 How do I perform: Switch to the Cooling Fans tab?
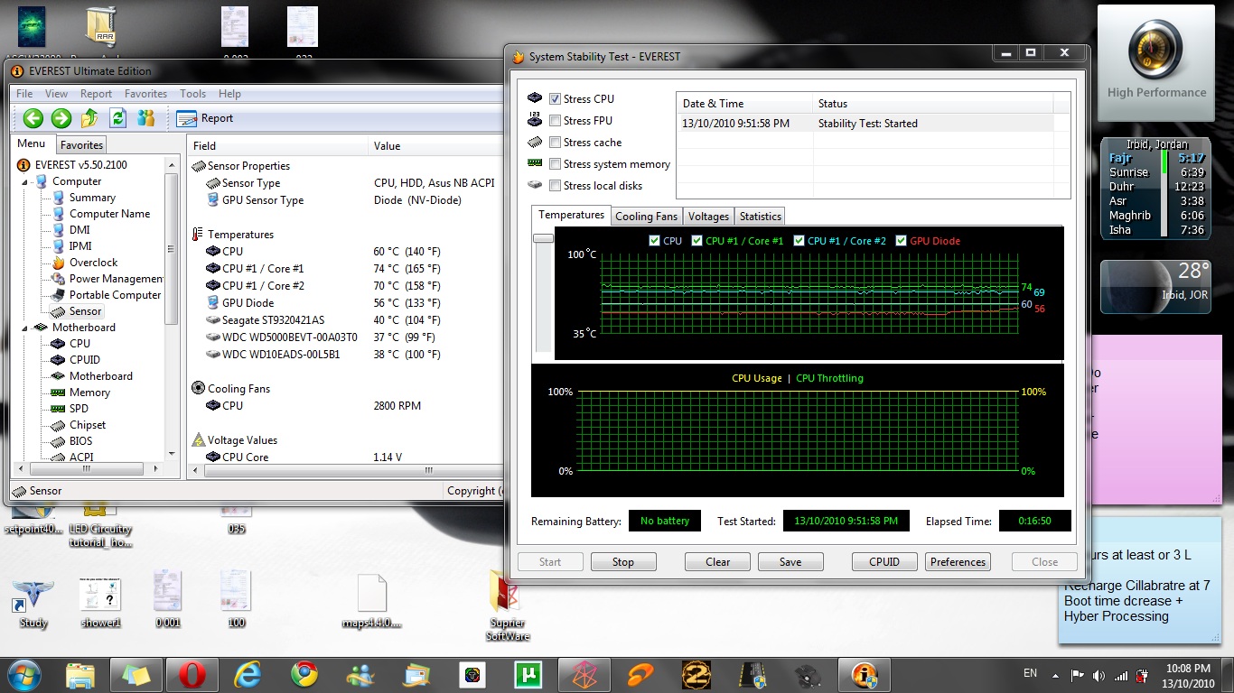point(646,217)
